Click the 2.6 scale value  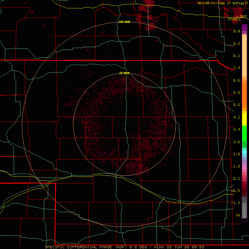(237, 142)
